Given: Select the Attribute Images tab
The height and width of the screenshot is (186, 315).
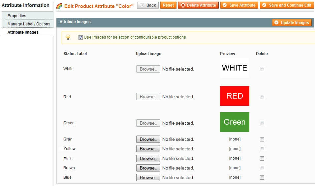Looking at the screenshot, I should (x=23, y=32).
